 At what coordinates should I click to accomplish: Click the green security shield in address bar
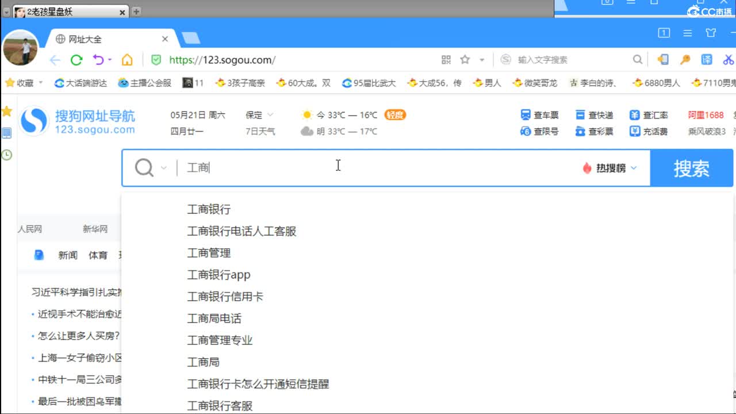tap(156, 60)
